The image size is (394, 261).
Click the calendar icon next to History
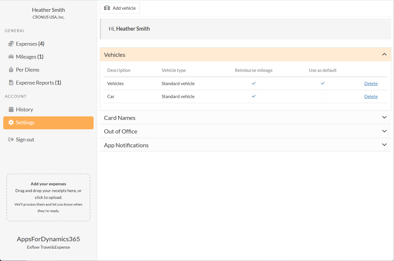click(x=11, y=110)
